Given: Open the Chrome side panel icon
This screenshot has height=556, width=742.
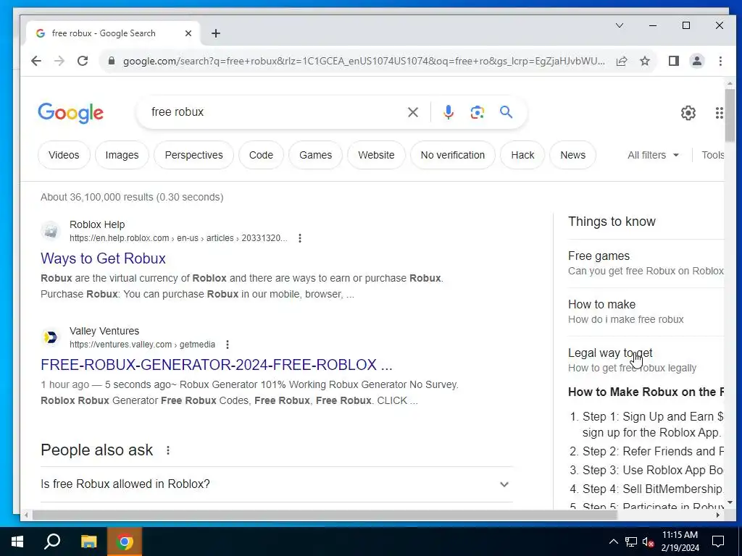Looking at the screenshot, I should (x=674, y=61).
